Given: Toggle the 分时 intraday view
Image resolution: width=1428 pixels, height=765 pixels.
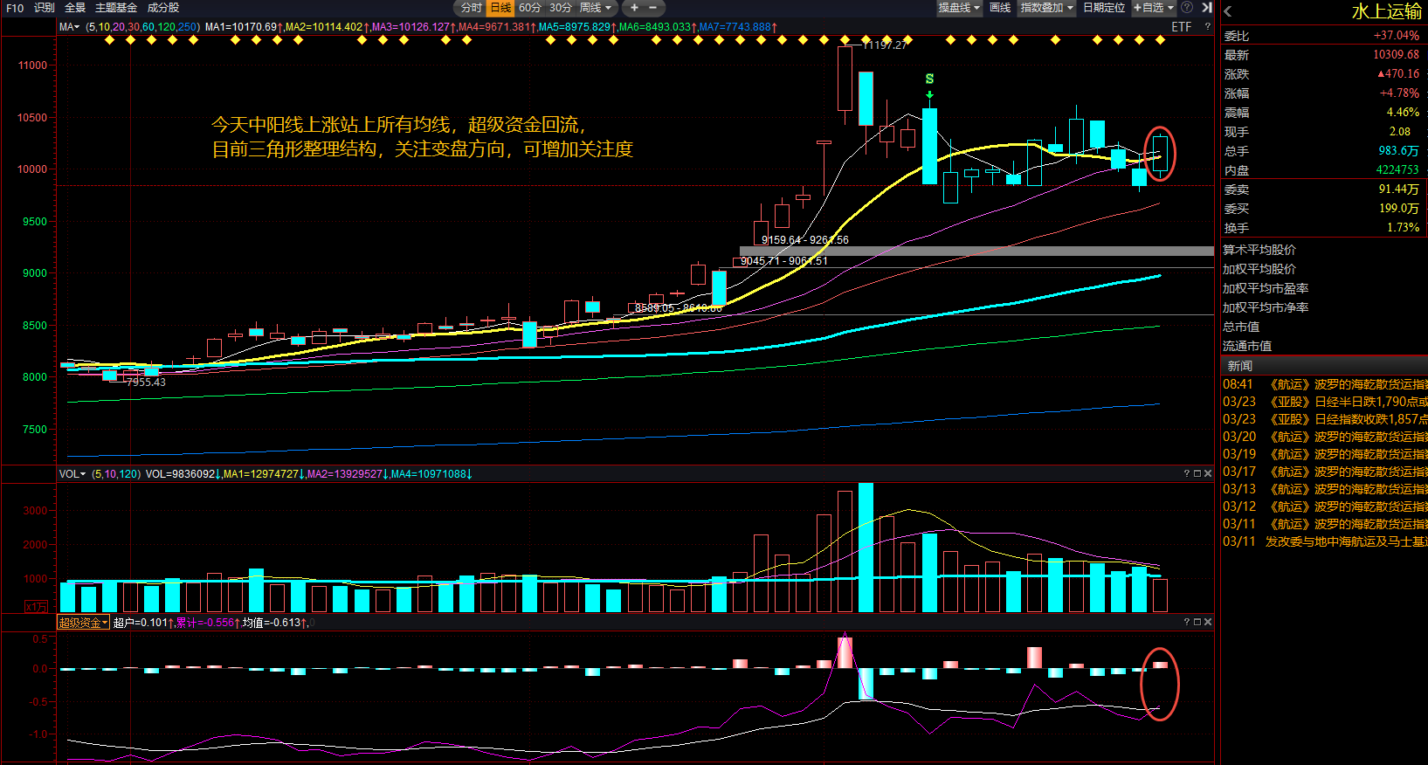Looking at the screenshot, I should (x=471, y=8).
